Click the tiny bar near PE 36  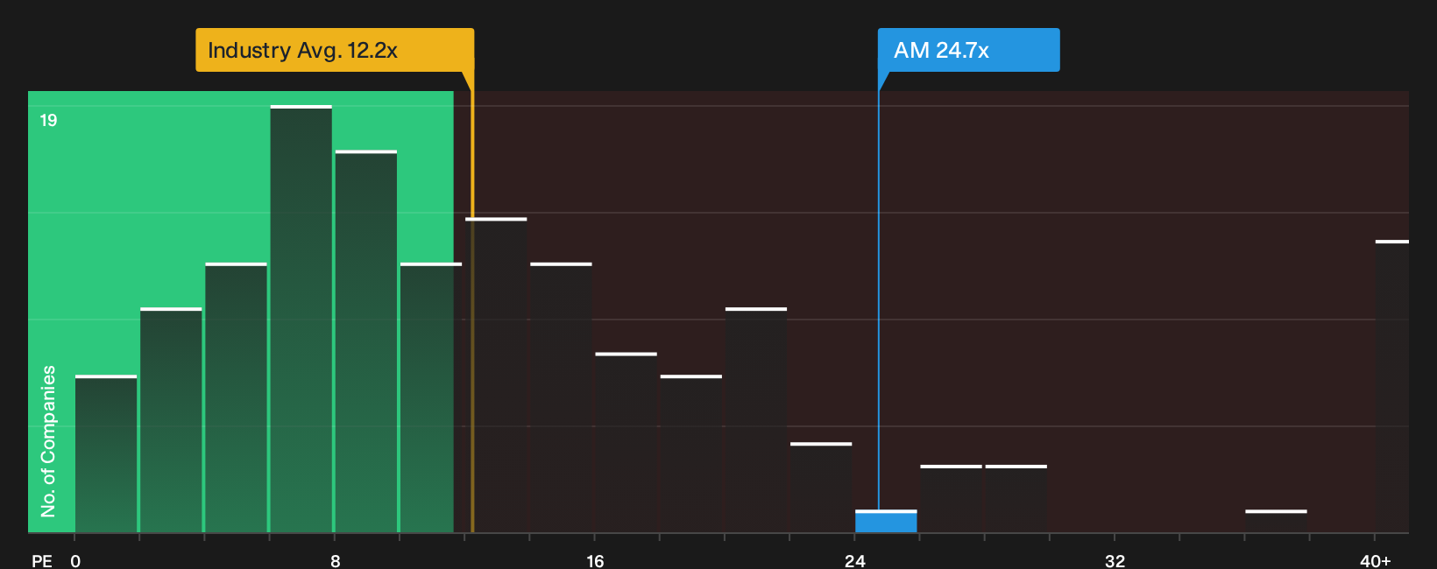click(x=1276, y=521)
